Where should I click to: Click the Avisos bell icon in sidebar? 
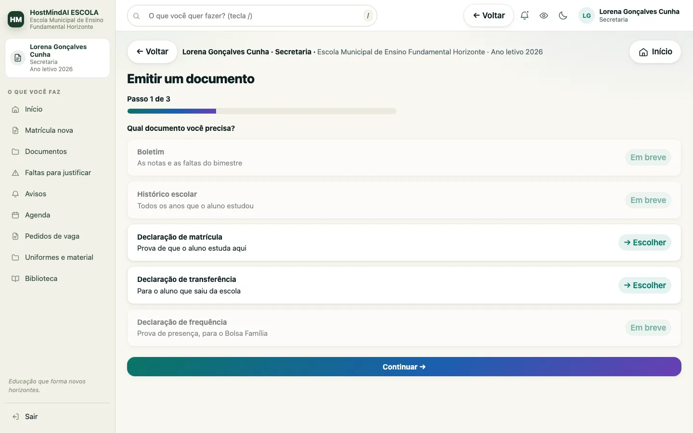(15, 194)
